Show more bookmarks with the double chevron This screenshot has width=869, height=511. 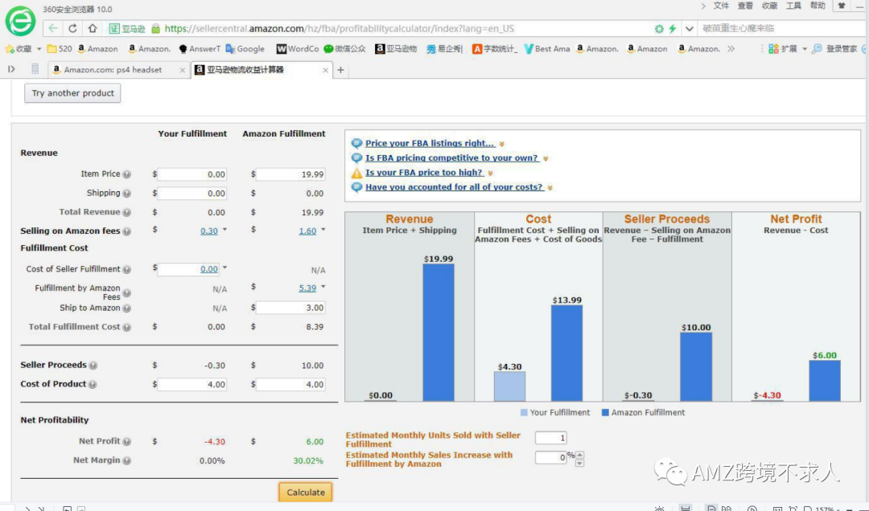[x=731, y=49]
